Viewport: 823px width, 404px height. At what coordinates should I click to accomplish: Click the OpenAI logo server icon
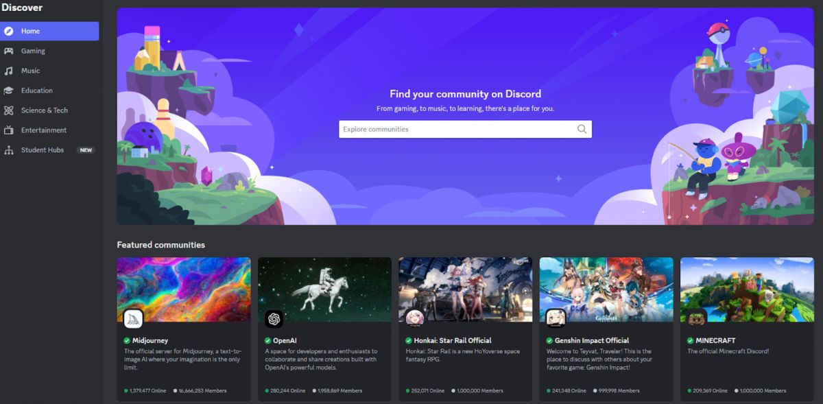tap(274, 318)
